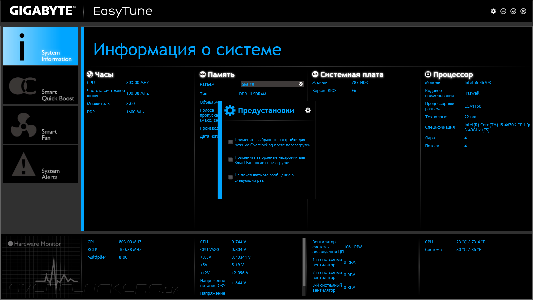Screen dimensions: 533x300
Task: Click Multiplier 8.00 in hardware monitor
Action: coord(123,257)
